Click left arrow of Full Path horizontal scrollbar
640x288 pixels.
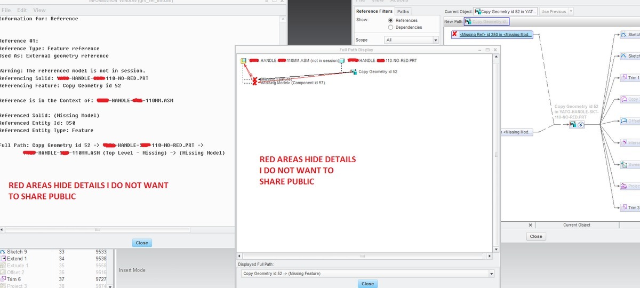(240, 257)
